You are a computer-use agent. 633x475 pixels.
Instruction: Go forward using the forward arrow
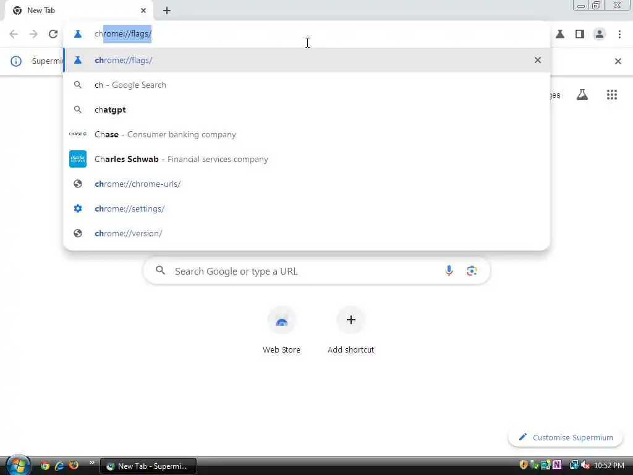tap(33, 34)
